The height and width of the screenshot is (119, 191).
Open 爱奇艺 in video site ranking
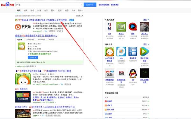(110, 105)
